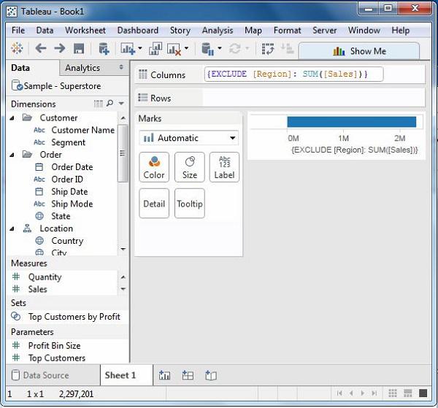
Task: Collapse the Location hierarchy
Action: pyautogui.click(x=12, y=228)
